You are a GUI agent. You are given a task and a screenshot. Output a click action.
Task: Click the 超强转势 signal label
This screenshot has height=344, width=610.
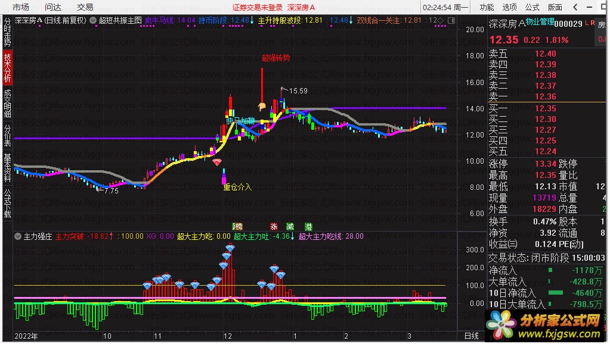click(x=275, y=58)
